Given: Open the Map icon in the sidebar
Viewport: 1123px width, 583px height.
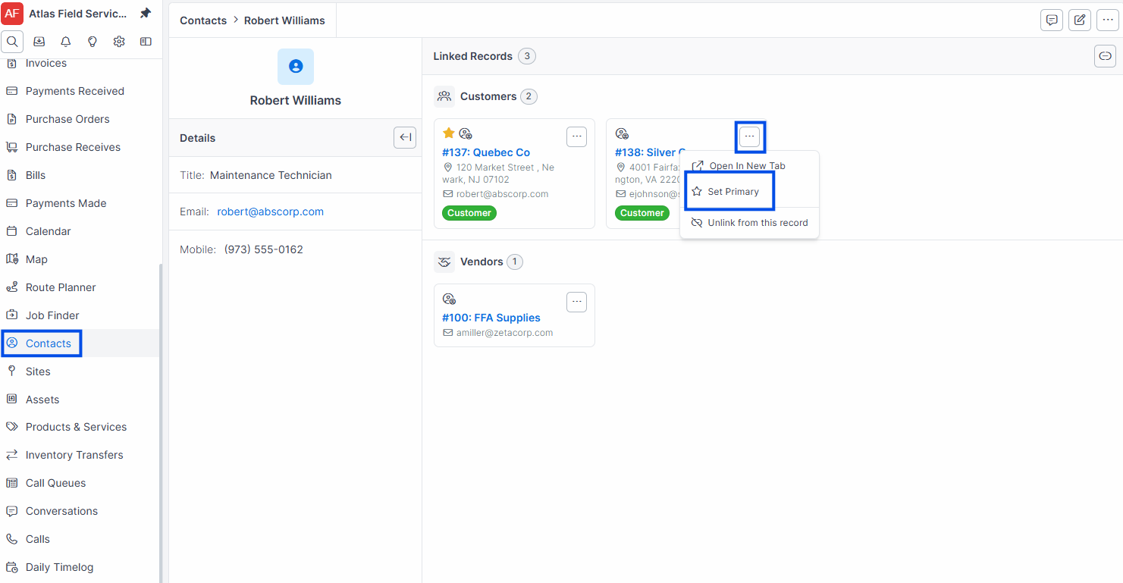Looking at the screenshot, I should tap(11, 259).
